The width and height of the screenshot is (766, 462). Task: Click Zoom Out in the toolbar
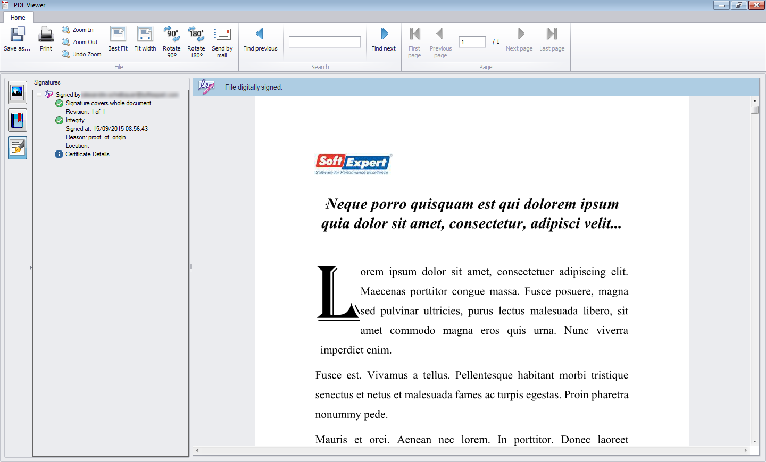[80, 42]
